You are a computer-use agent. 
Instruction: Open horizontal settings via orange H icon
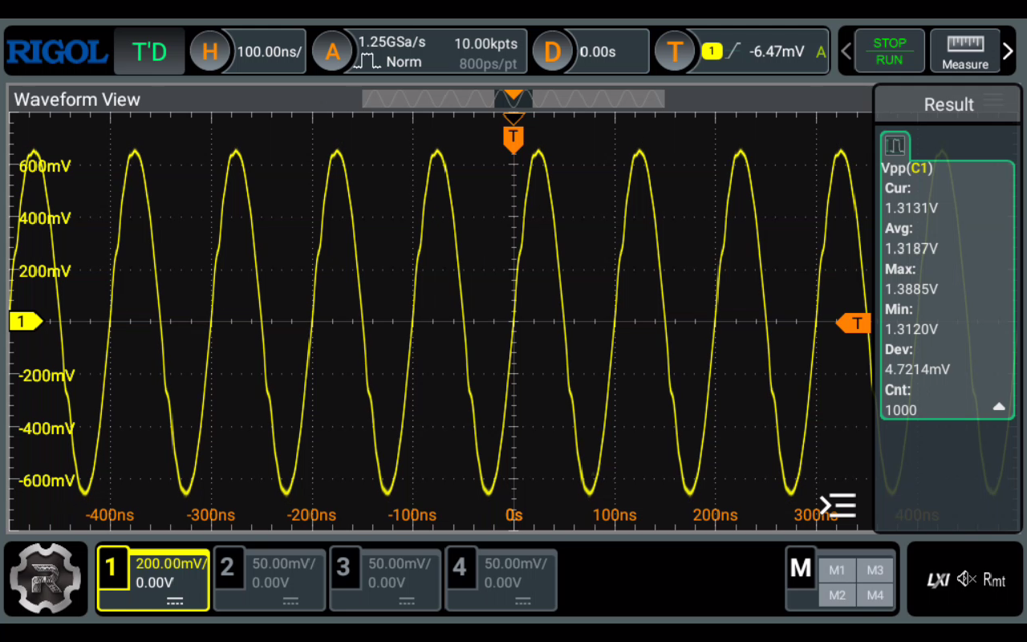[209, 52]
